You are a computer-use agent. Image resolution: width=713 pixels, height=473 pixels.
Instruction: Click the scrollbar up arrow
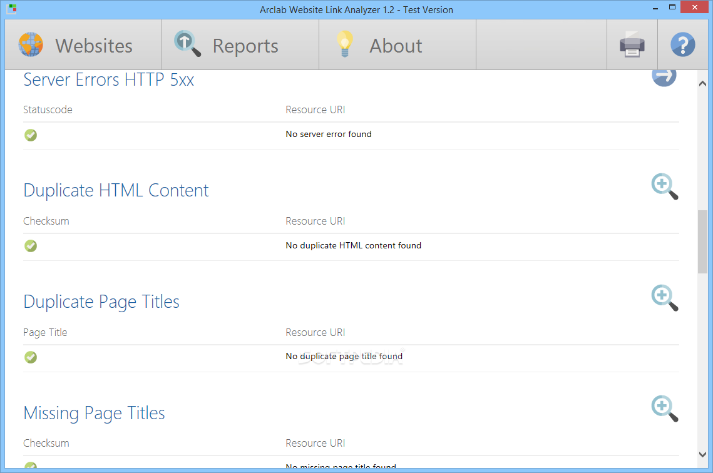pyautogui.click(x=702, y=84)
